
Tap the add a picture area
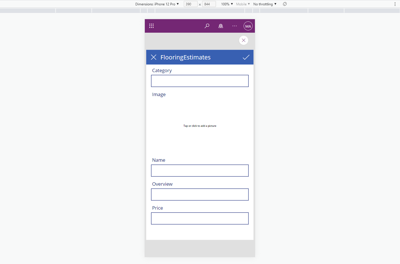pyautogui.click(x=200, y=126)
